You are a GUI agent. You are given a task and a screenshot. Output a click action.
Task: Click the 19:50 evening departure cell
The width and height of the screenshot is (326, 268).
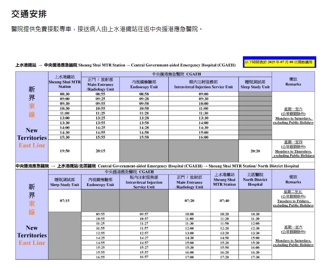point(65,151)
